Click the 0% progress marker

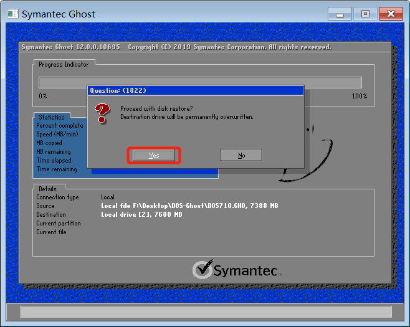click(x=43, y=96)
